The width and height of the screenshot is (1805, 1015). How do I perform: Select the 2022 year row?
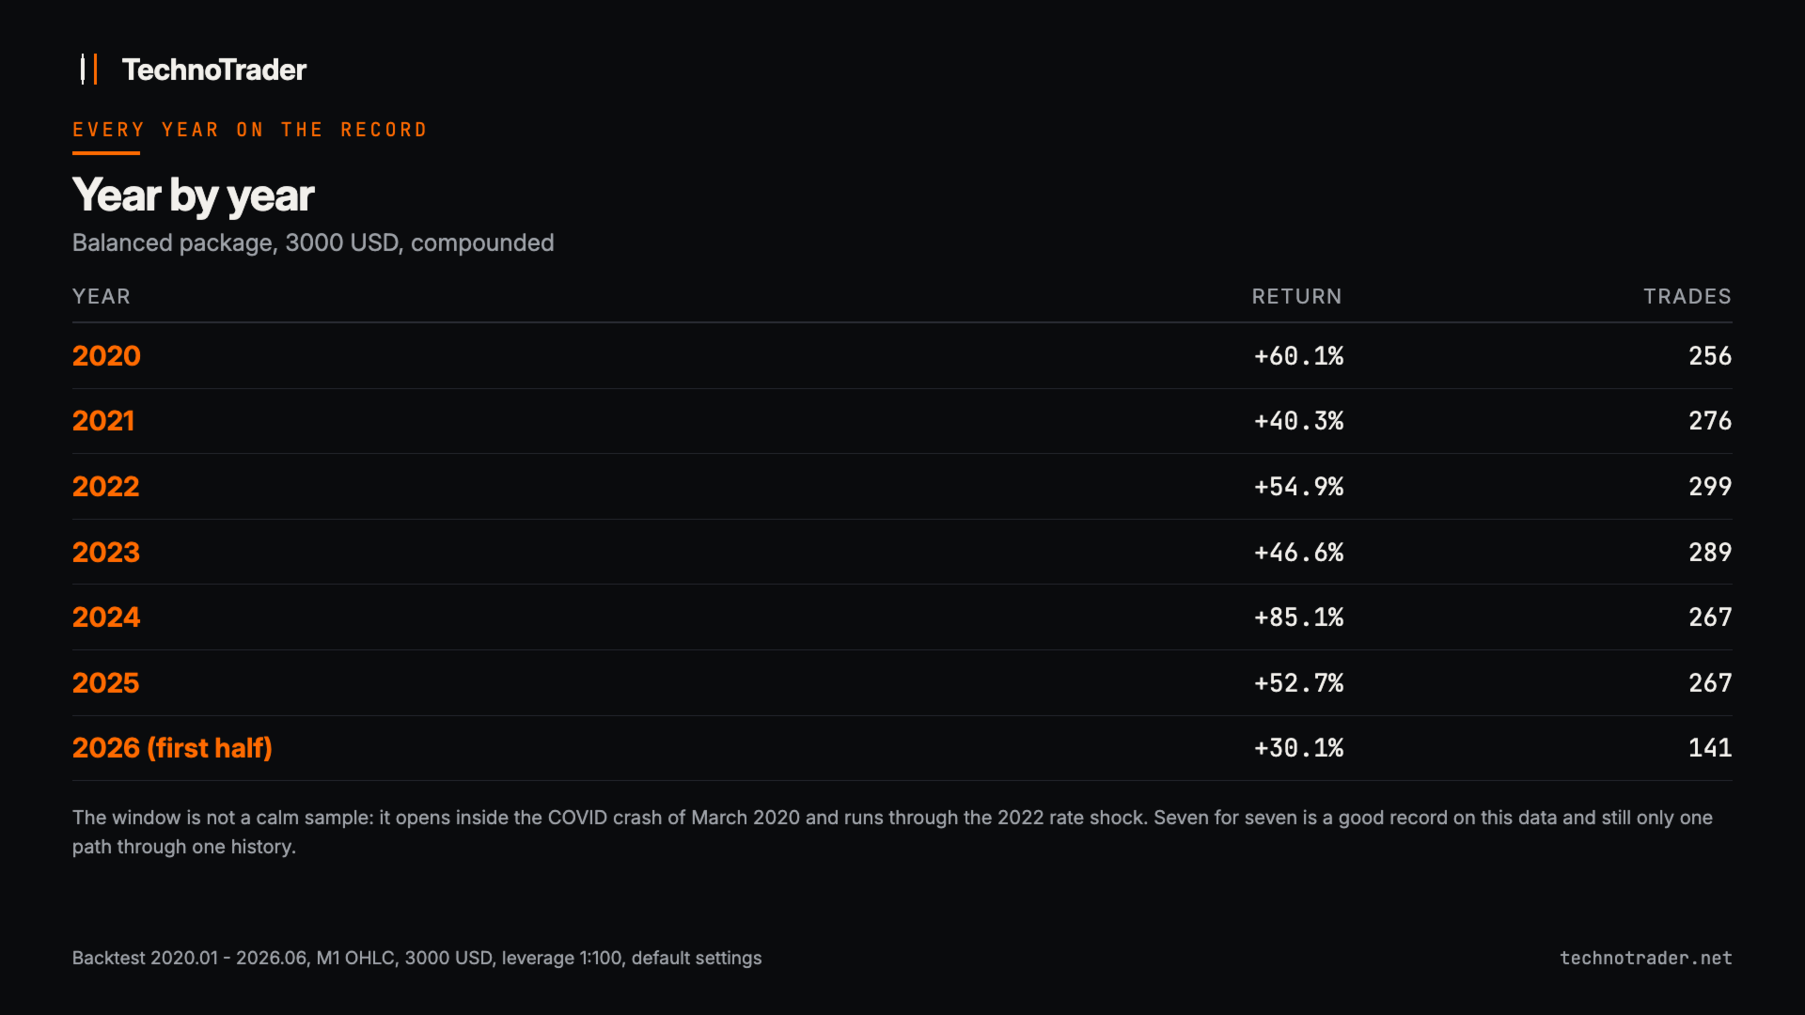pyautogui.click(x=902, y=487)
